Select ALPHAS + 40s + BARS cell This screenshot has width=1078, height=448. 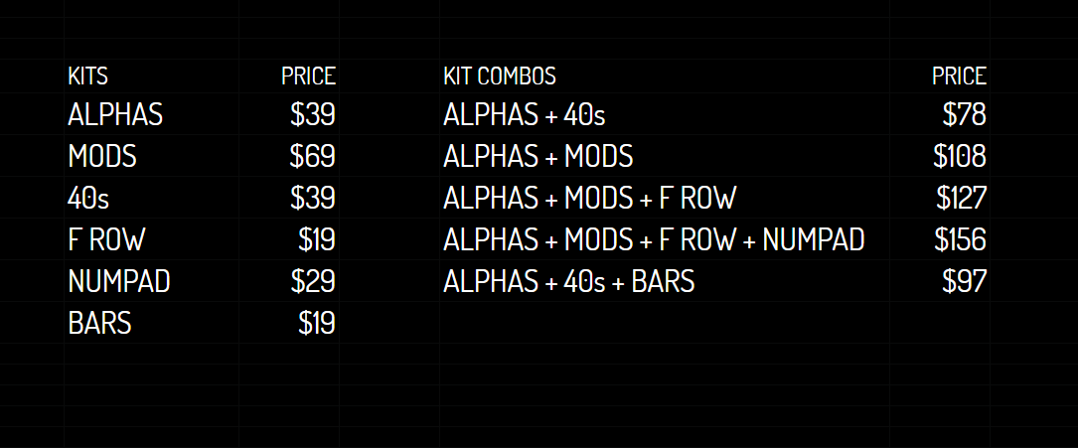coord(568,282)
